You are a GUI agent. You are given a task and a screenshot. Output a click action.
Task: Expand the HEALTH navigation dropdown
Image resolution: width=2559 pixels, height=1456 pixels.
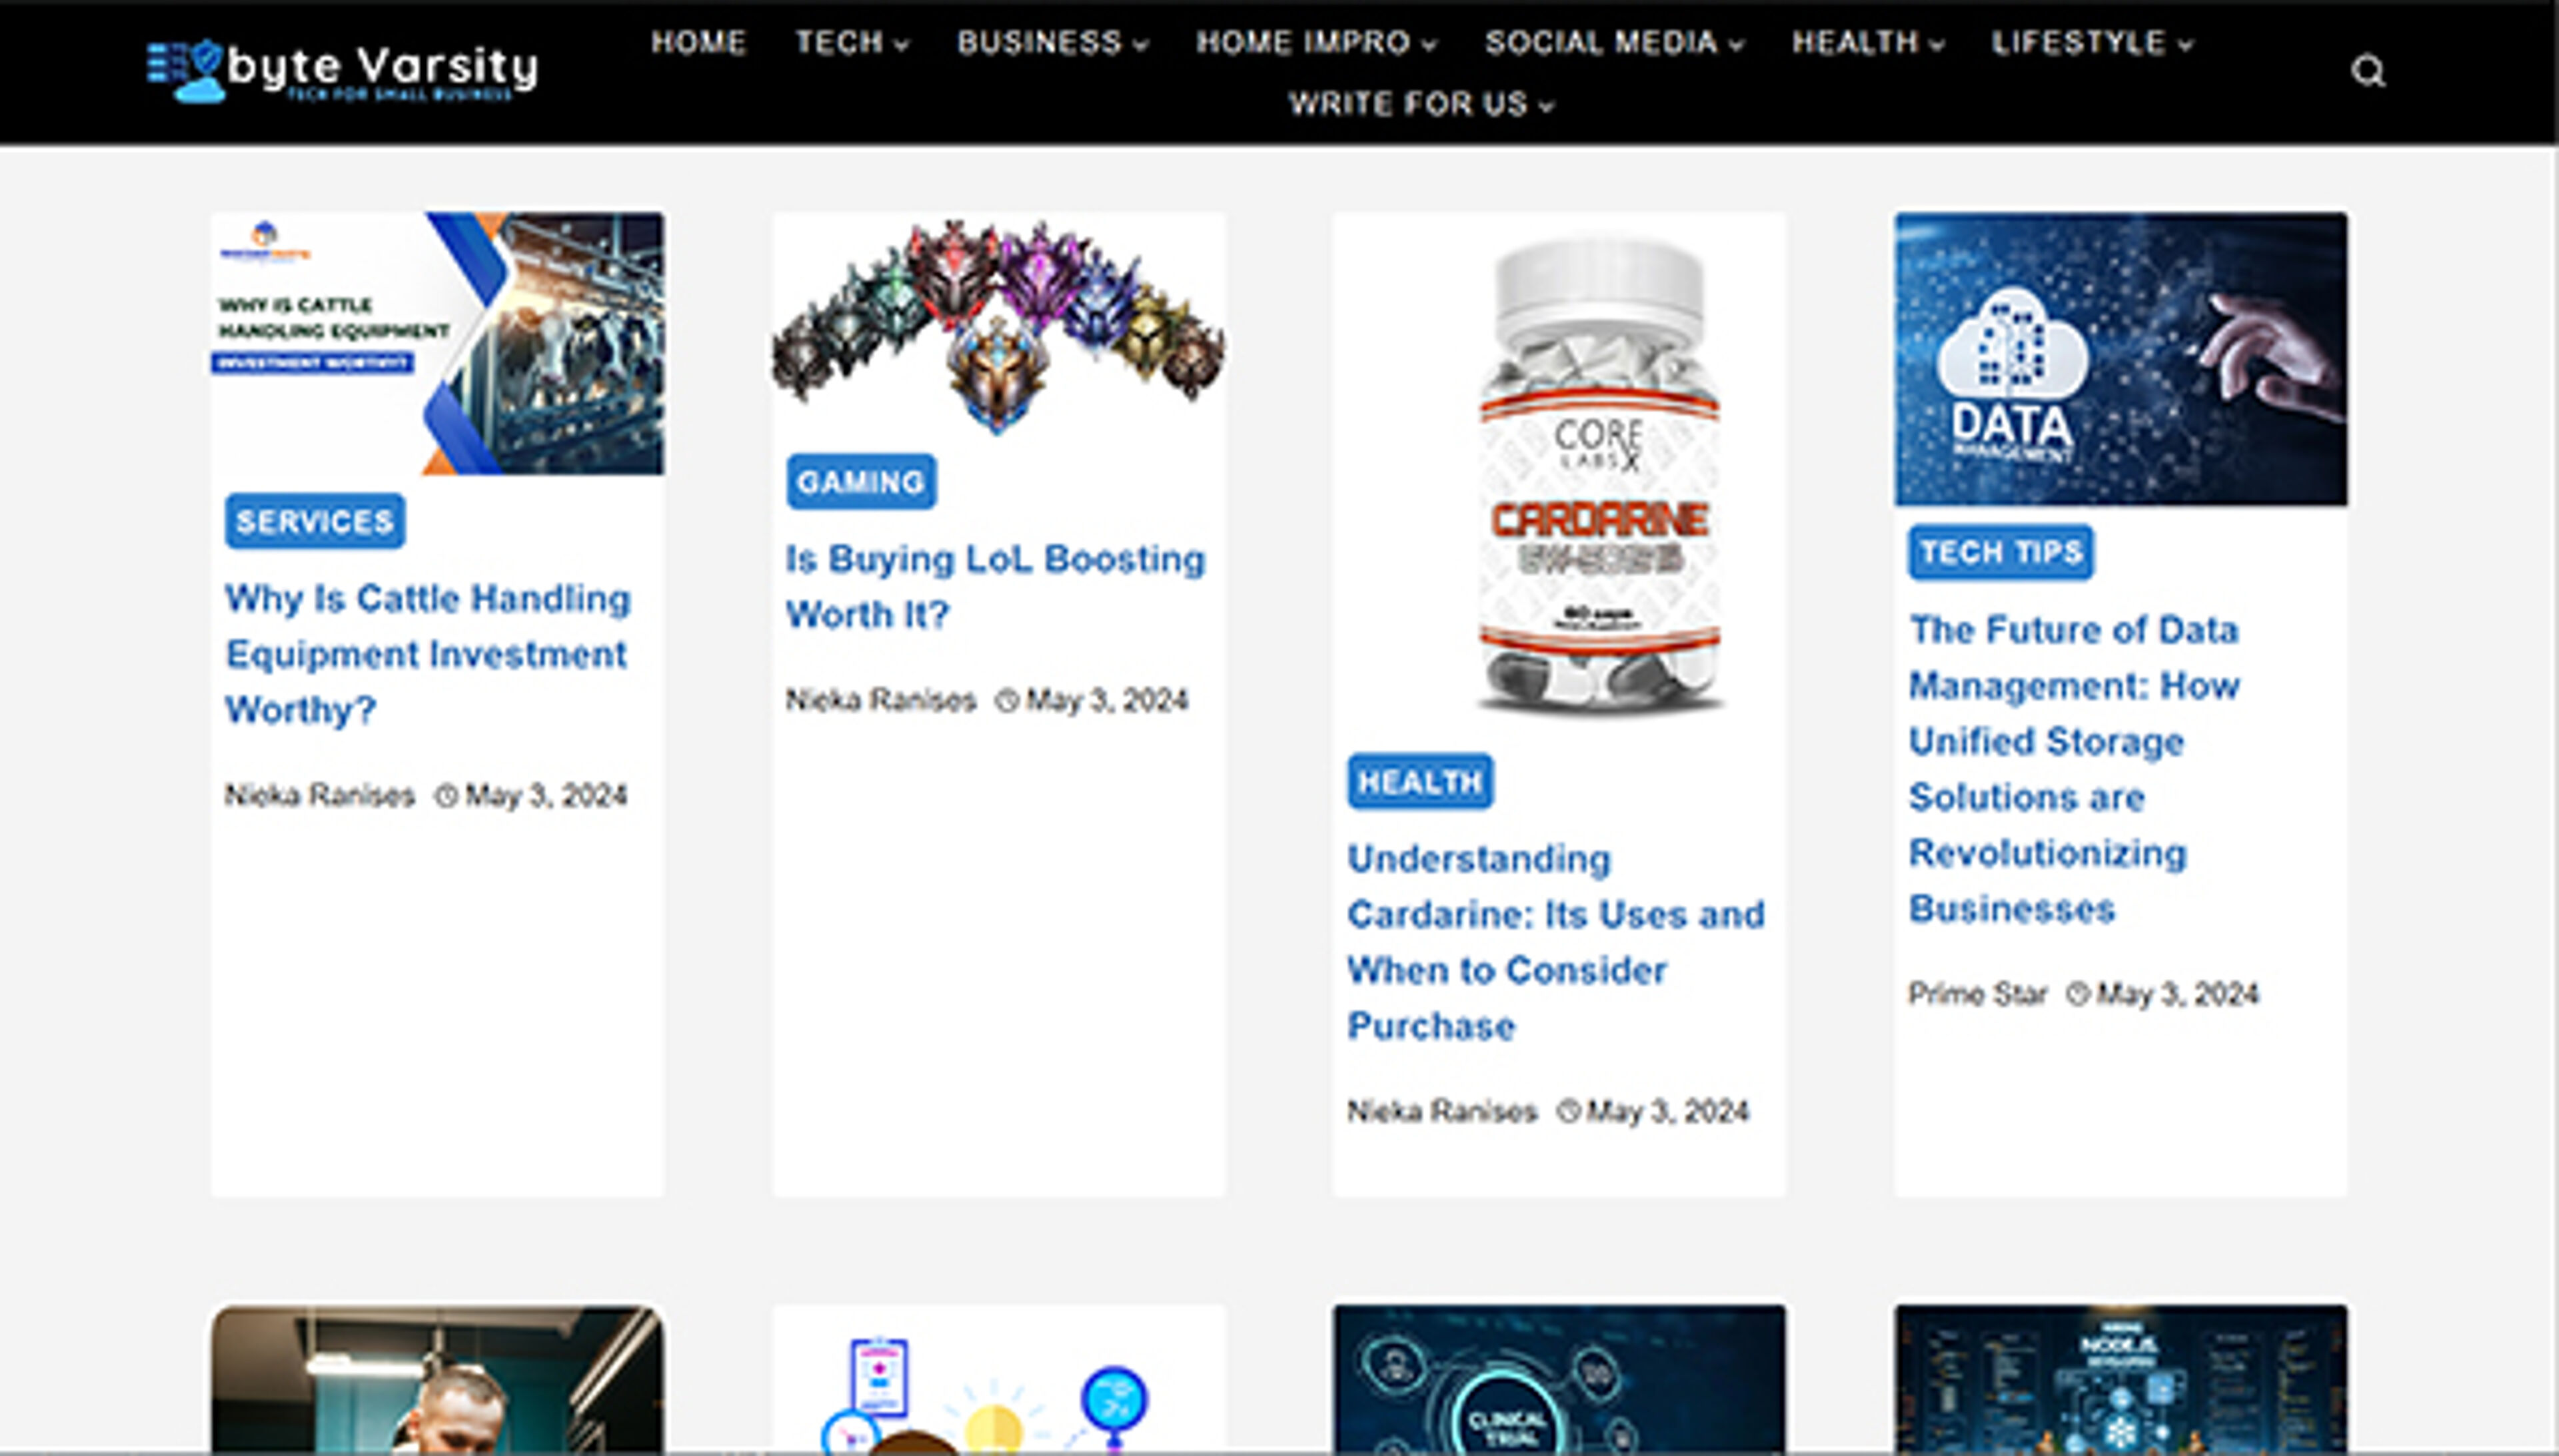pos(1867,42)
